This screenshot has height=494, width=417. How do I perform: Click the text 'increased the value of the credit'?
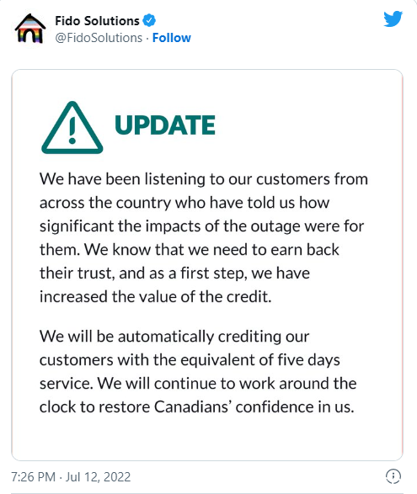pyautogui.click(x=154, y=297)
